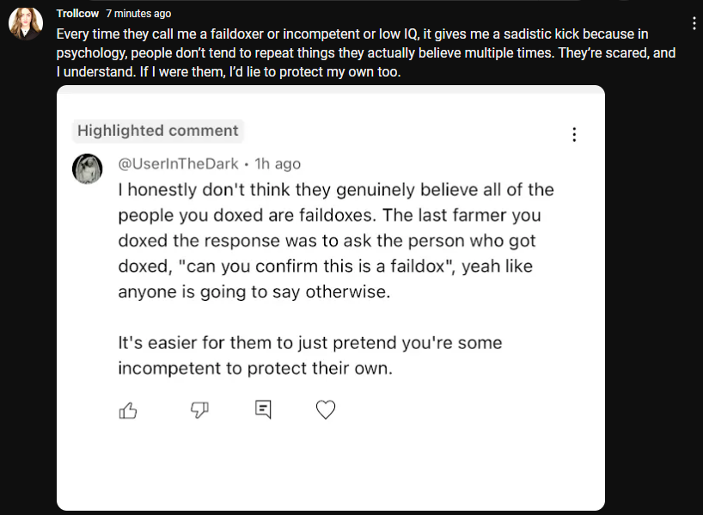This screenshot has width=703, height=515.
Task: Click the Trollcow username
Action: coord(77,14)
